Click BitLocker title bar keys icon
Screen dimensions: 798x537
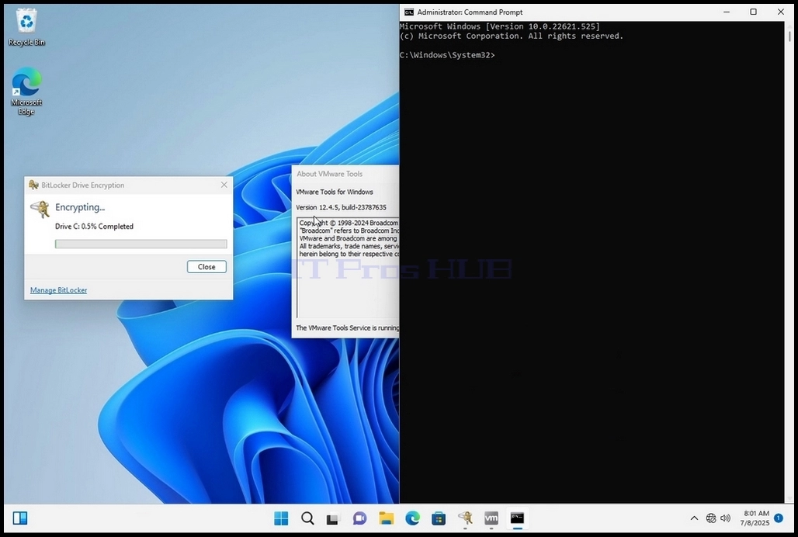pos(33,185)
